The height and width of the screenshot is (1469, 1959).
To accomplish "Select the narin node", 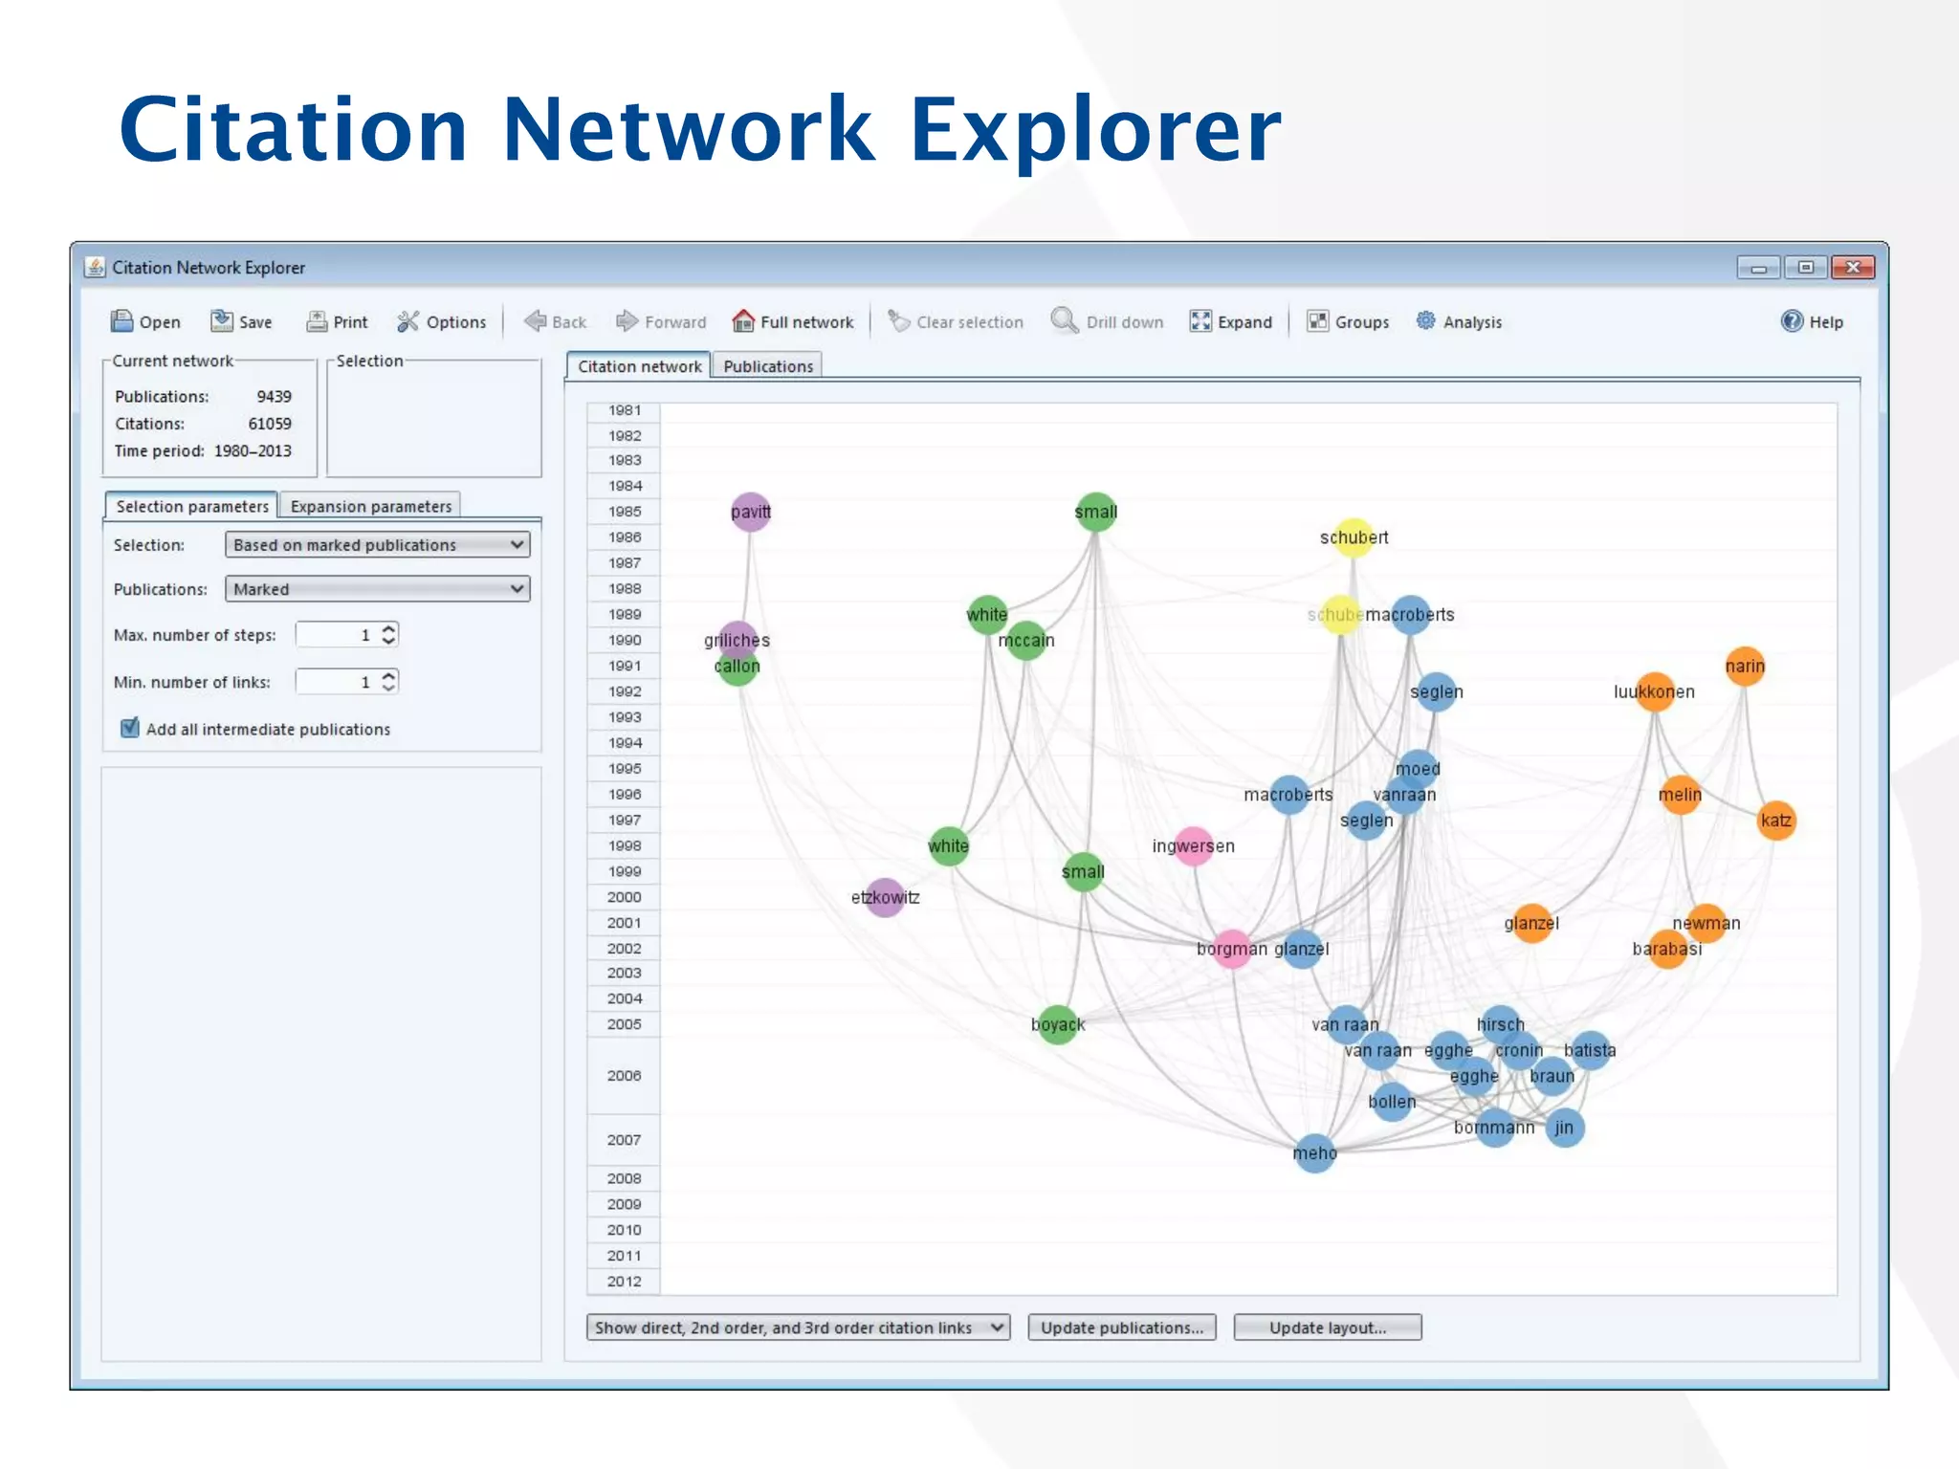I will pos(1745,666).
